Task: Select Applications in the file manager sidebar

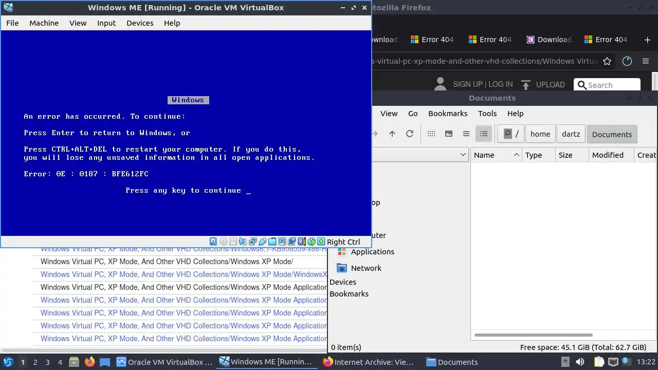Action: (x=372, y=252)
